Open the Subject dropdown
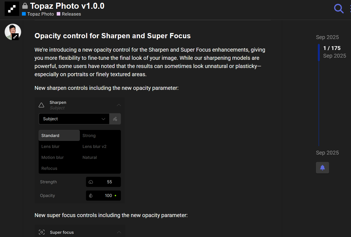Viewport: 351px width, 237px height. [74, 119]
